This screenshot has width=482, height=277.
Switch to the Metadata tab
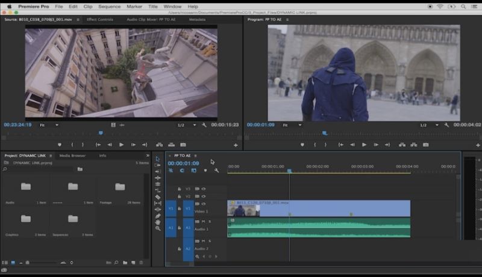197,19
